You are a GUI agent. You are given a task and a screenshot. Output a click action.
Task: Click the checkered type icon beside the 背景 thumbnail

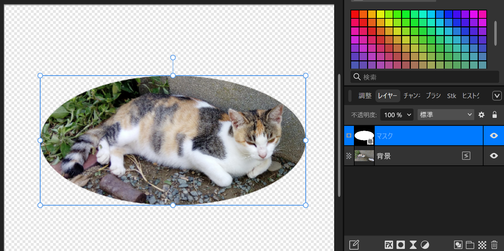[349, 156]
